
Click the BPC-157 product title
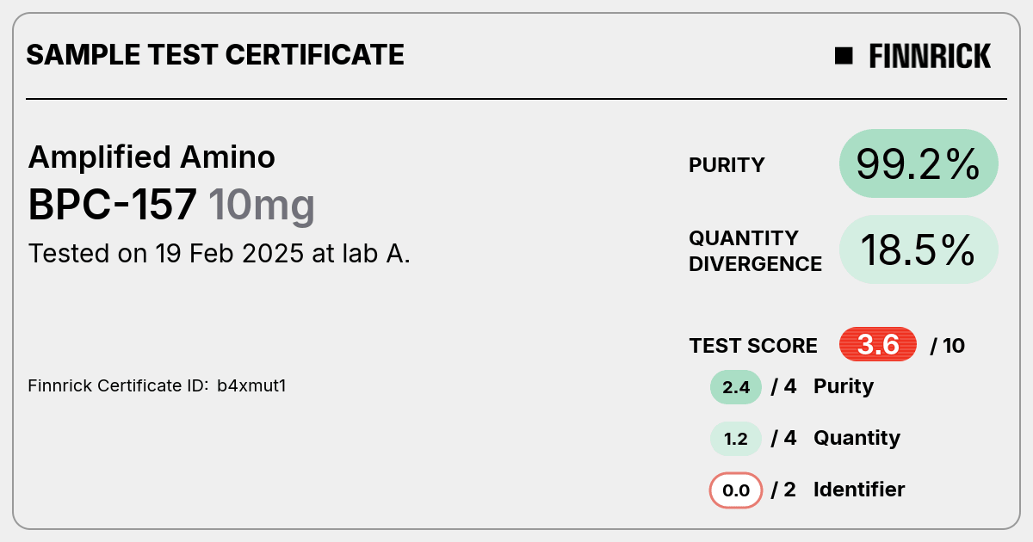(x=113, y=205)
